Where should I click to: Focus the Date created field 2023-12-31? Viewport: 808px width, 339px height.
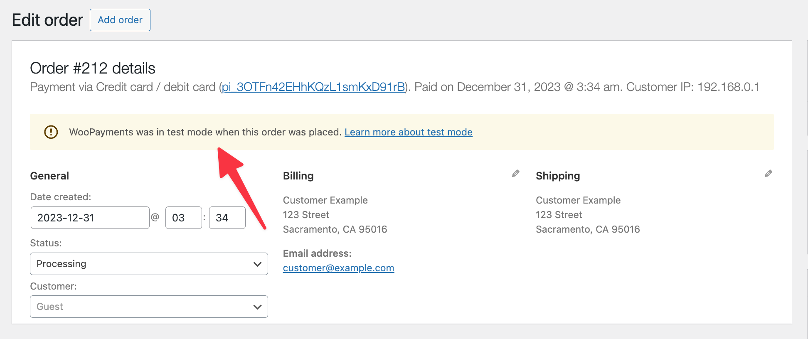[90, 218]
